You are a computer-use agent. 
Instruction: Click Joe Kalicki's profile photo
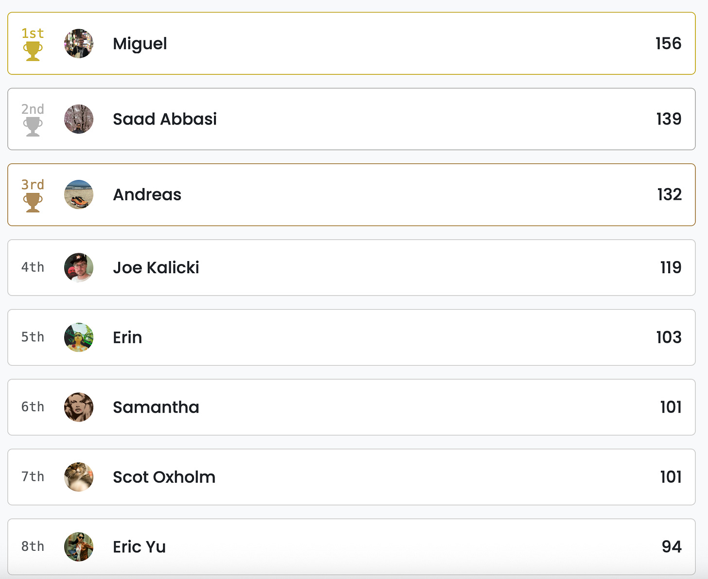79,267
